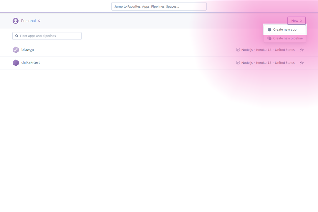318x212 pixels.
Task: Click the Create new pipeline icon
Action: coord(269,38)
